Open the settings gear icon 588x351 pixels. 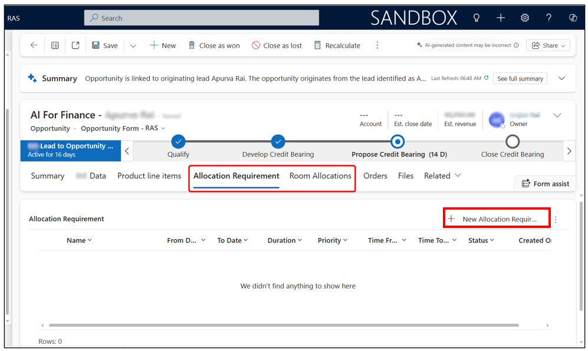525,18
